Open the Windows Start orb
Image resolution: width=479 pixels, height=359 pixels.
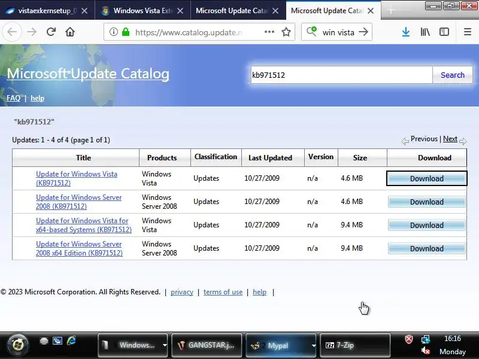pyautogui.click(x=18, y=345)
